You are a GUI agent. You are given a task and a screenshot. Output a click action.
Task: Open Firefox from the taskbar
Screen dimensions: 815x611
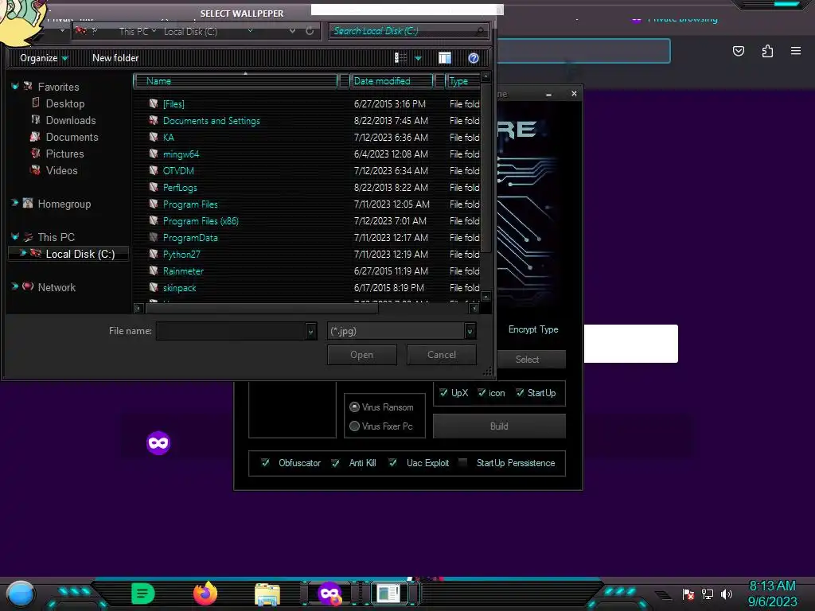(x=205, y=593)
